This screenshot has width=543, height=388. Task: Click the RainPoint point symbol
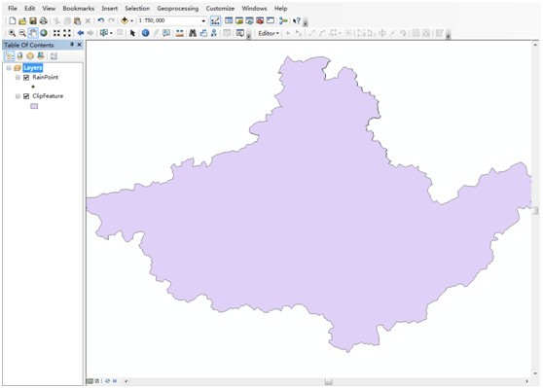(33, 87)
